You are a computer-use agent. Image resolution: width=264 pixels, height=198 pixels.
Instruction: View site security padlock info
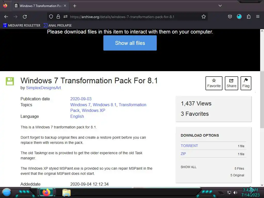[x=58, y=16]
